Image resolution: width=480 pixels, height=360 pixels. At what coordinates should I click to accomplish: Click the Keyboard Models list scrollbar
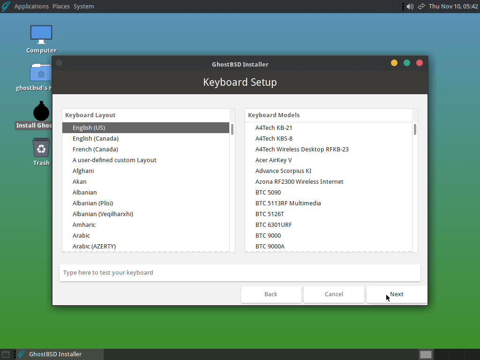click(415, 130)
